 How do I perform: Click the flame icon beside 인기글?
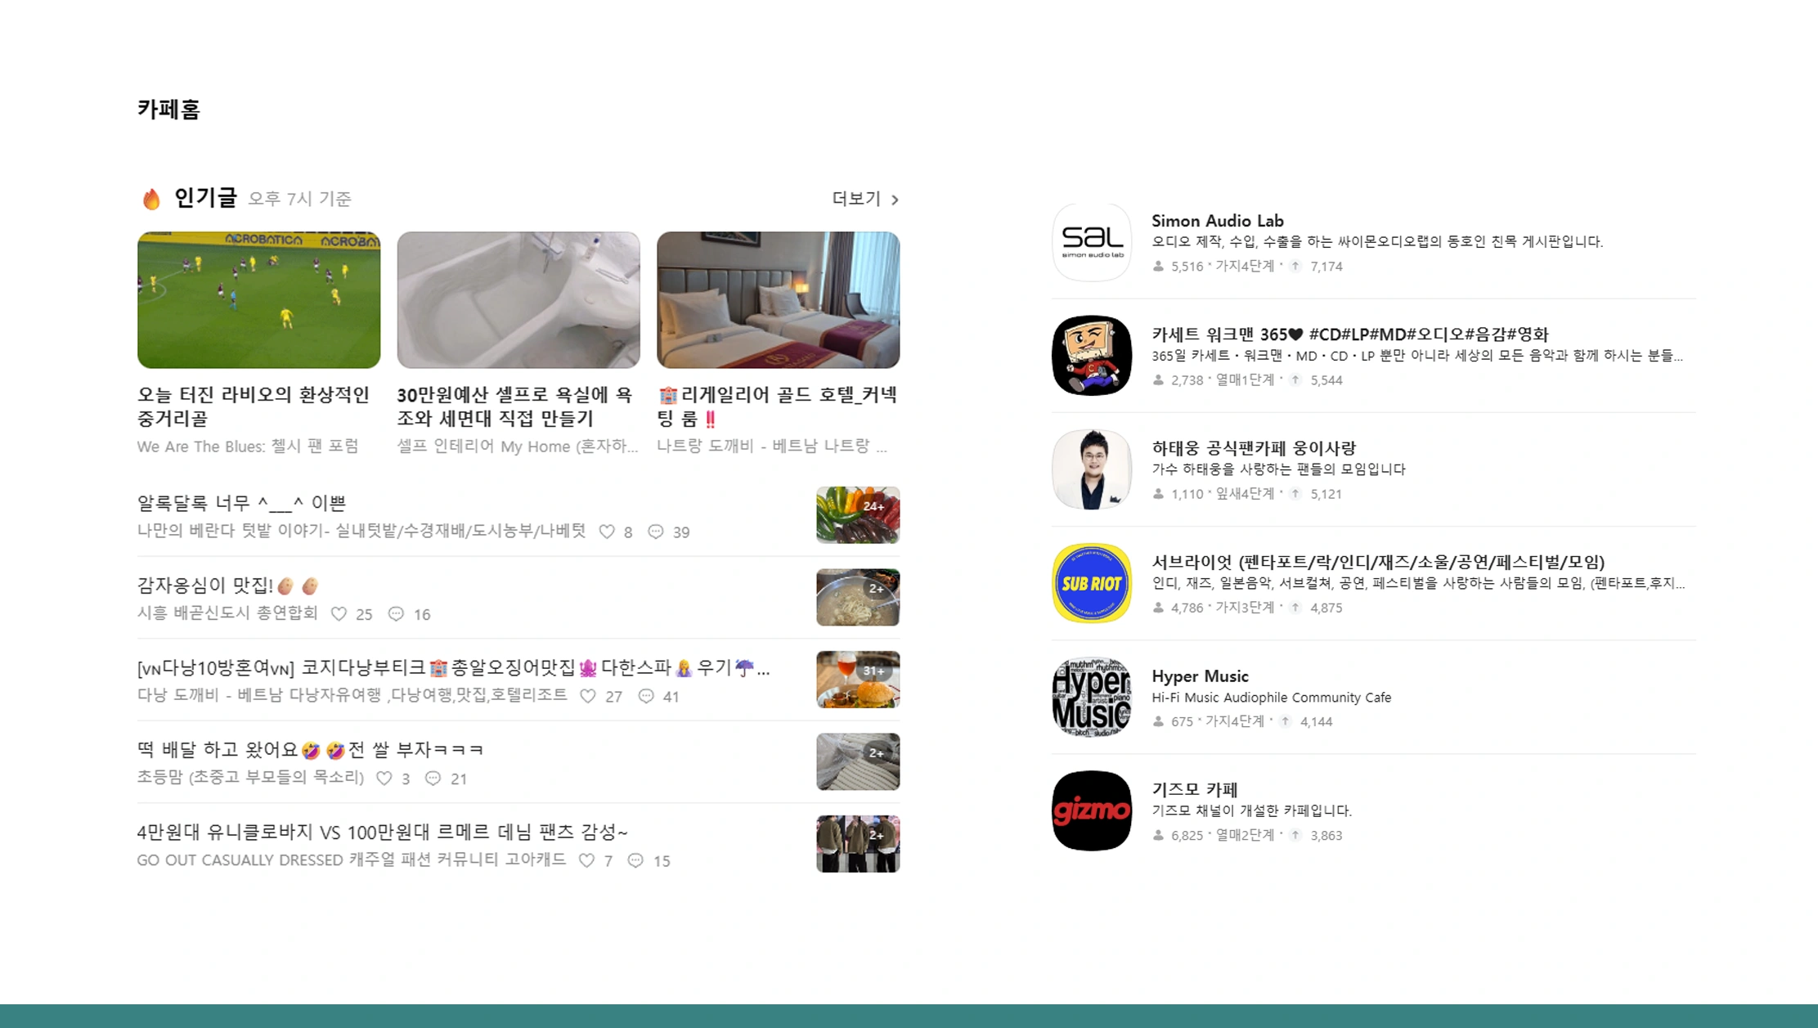point(151,199)
